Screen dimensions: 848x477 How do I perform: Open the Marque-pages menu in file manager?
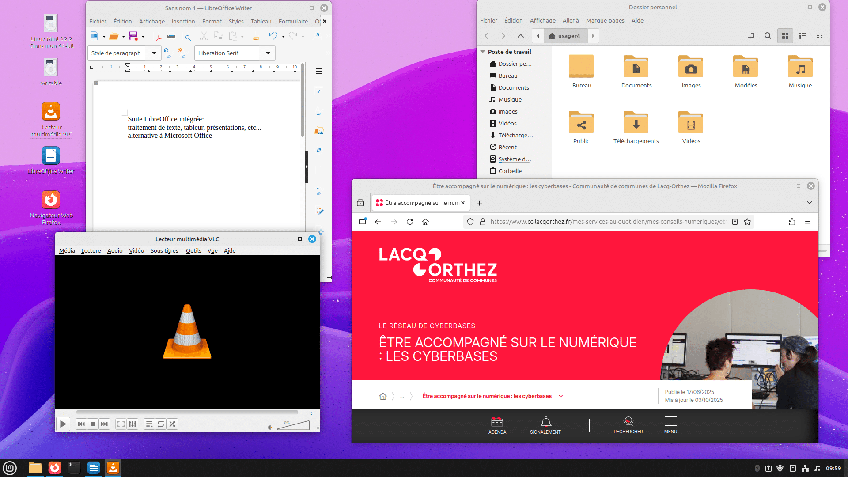point(605,20)
